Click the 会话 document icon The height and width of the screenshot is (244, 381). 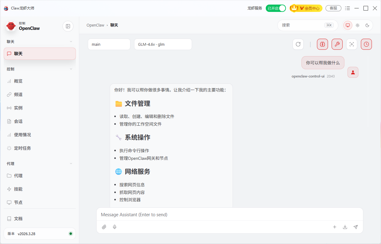9,121
